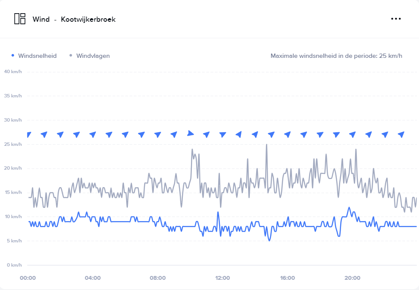Click the 12:00 label on time axis
The height and width of the screenshot is (290, 419).
223,278
